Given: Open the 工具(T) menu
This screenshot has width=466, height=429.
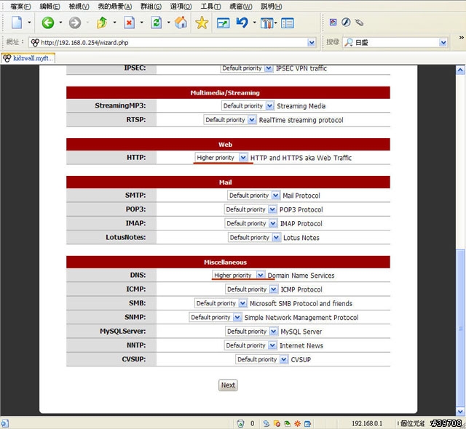Looking at the screenshot, I should click(x=210, y=7).
